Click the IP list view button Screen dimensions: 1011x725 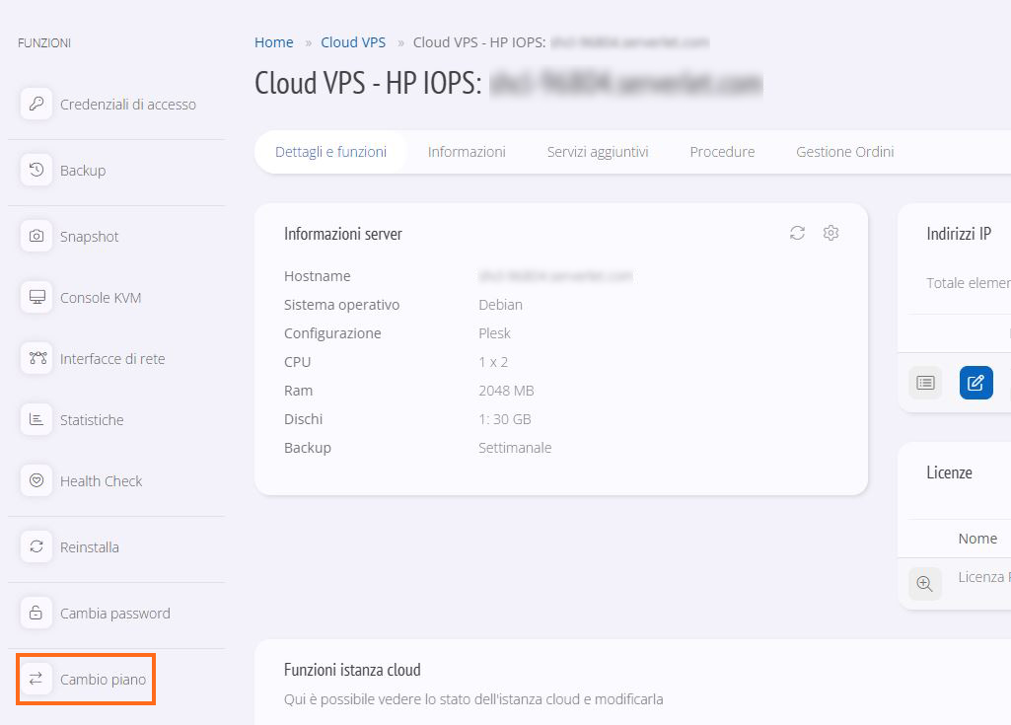pyautogui.click(x=925, y=383)
